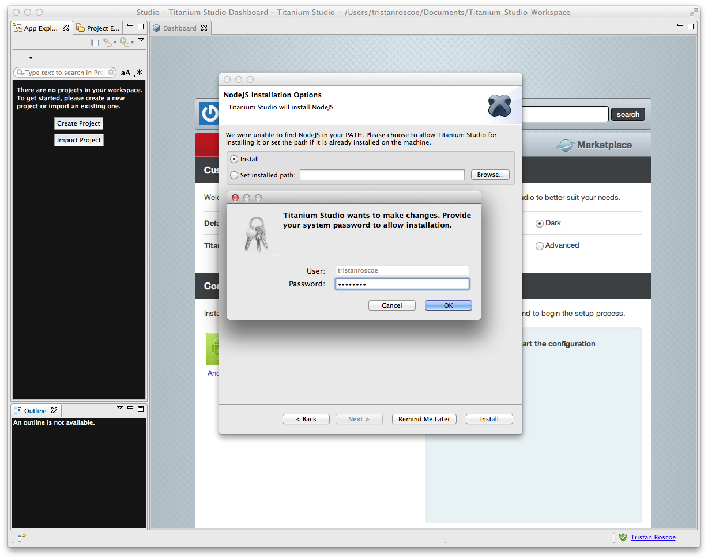The image size is (708, 559).
Task: Open search options magnifier dropdown
Action: click(20, 73)
